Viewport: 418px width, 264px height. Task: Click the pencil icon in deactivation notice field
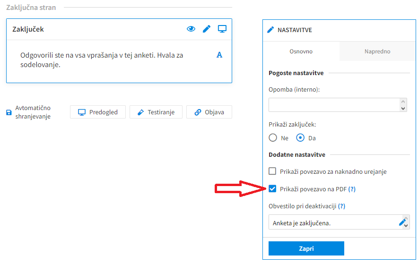402,222
